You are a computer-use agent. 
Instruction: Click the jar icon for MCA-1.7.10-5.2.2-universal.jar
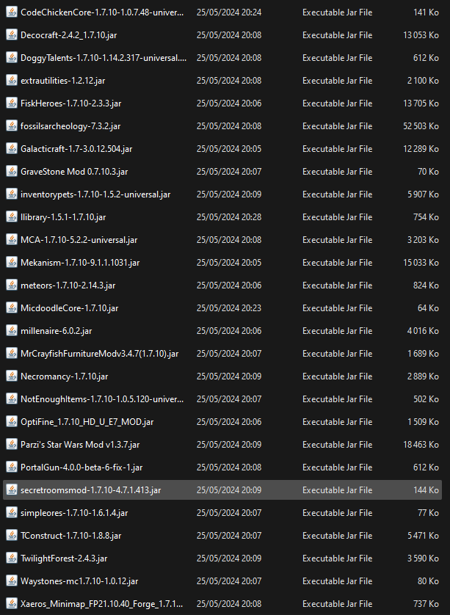(x=12, y=240)
